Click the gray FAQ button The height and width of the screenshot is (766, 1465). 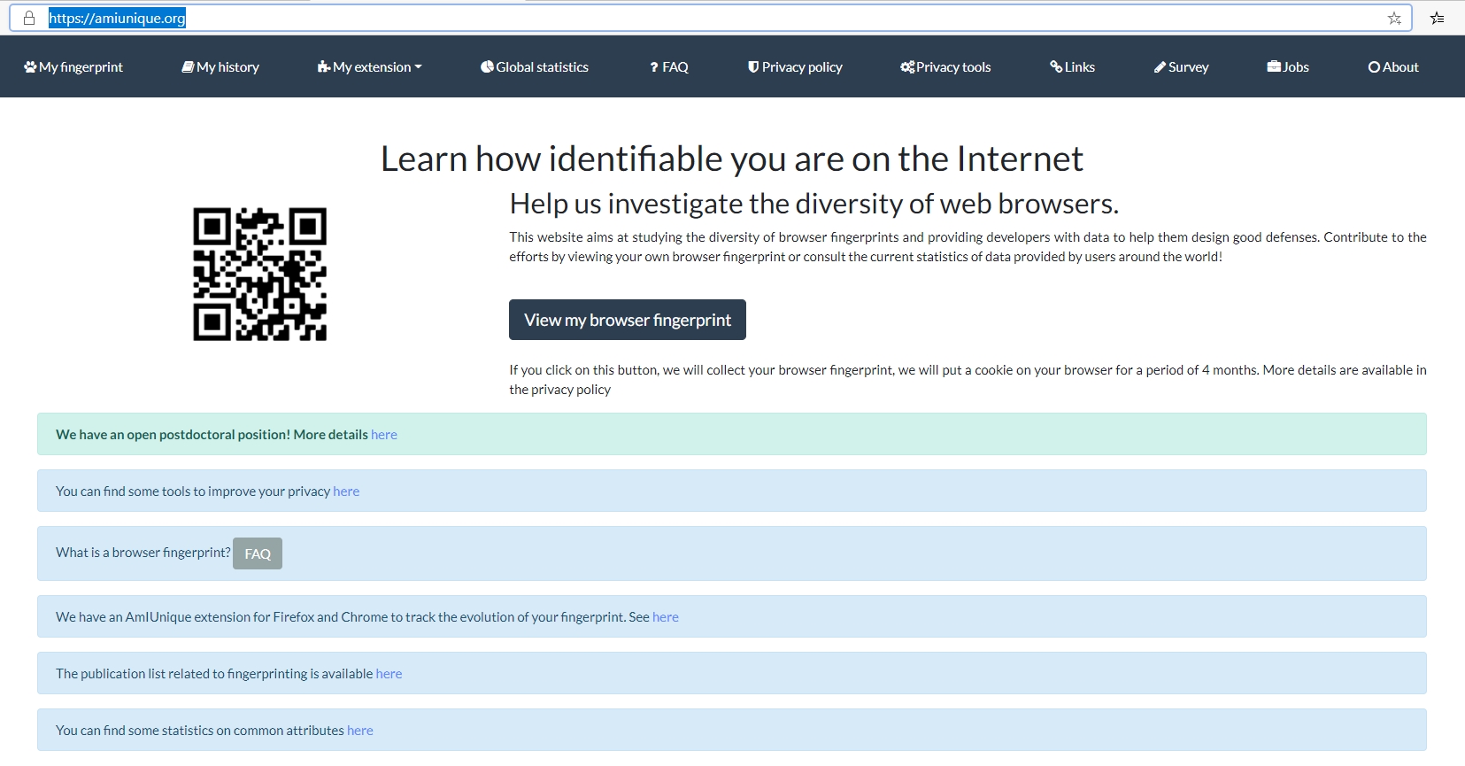click(258, 553)
